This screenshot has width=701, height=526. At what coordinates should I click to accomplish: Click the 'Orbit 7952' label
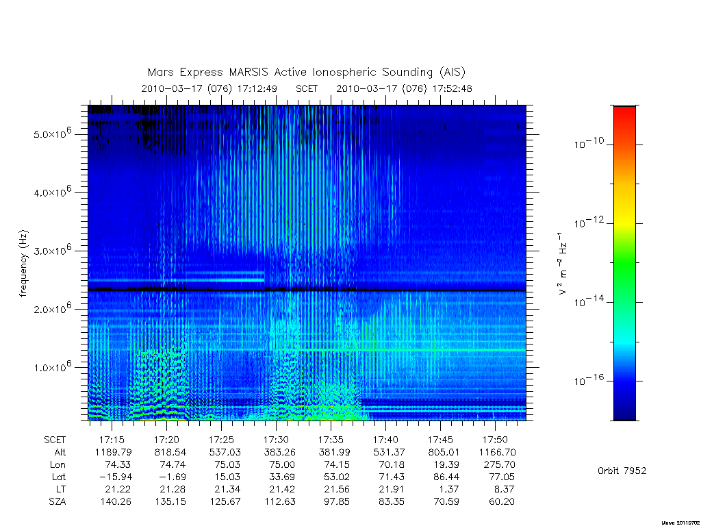tap(622, 471)
